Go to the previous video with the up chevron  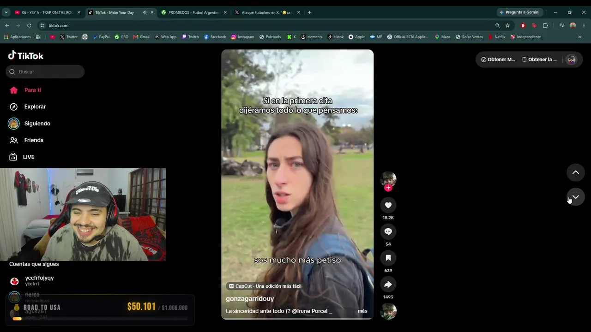pos(576,172)
